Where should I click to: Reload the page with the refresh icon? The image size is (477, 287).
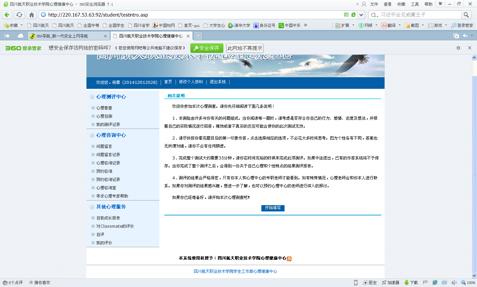[x=19, y=15]
